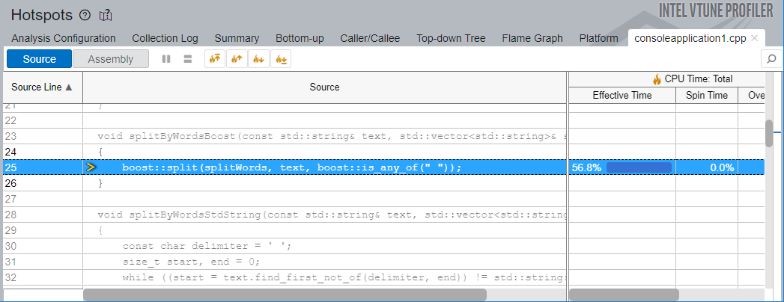Switch to Assembly view mode
784x302 pixels.
pos(110,59)
